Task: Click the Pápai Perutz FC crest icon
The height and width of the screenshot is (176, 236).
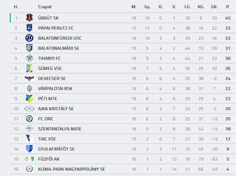Action: (29, 28)
